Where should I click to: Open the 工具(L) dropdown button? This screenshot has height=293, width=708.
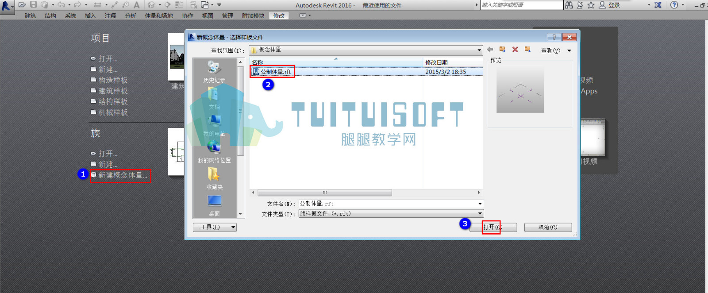[215, 227]
